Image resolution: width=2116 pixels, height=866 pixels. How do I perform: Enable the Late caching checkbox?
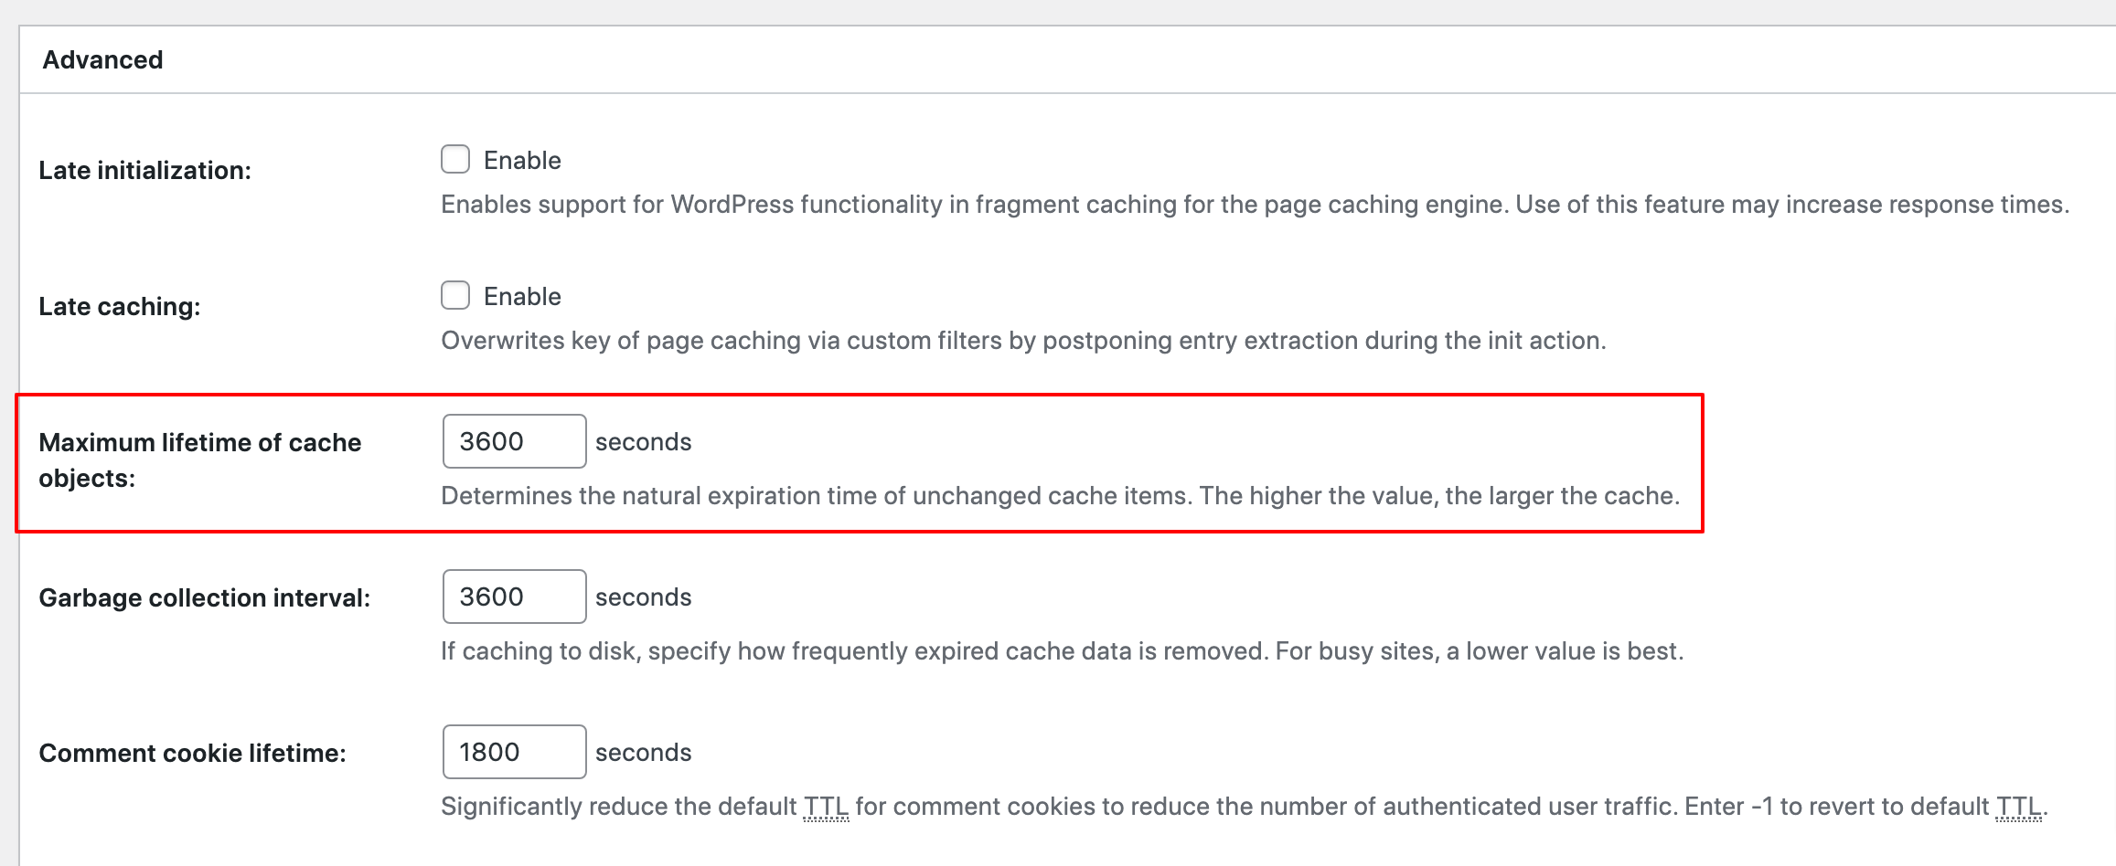tap(455, 296)
